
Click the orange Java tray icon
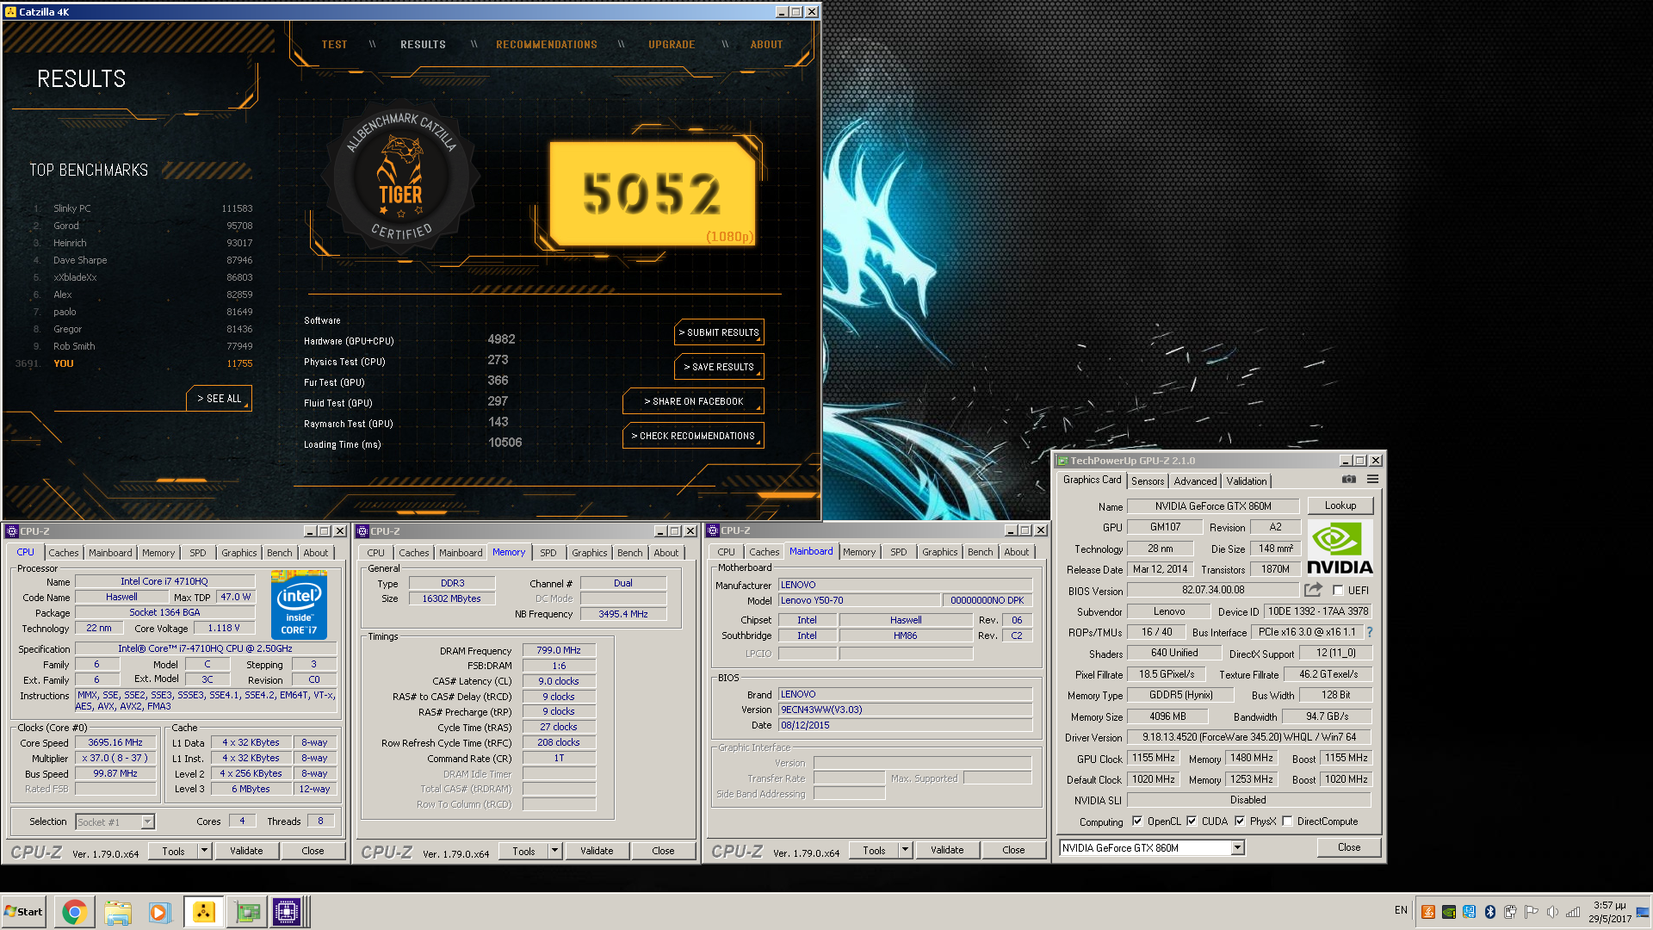click(1428, 912)
